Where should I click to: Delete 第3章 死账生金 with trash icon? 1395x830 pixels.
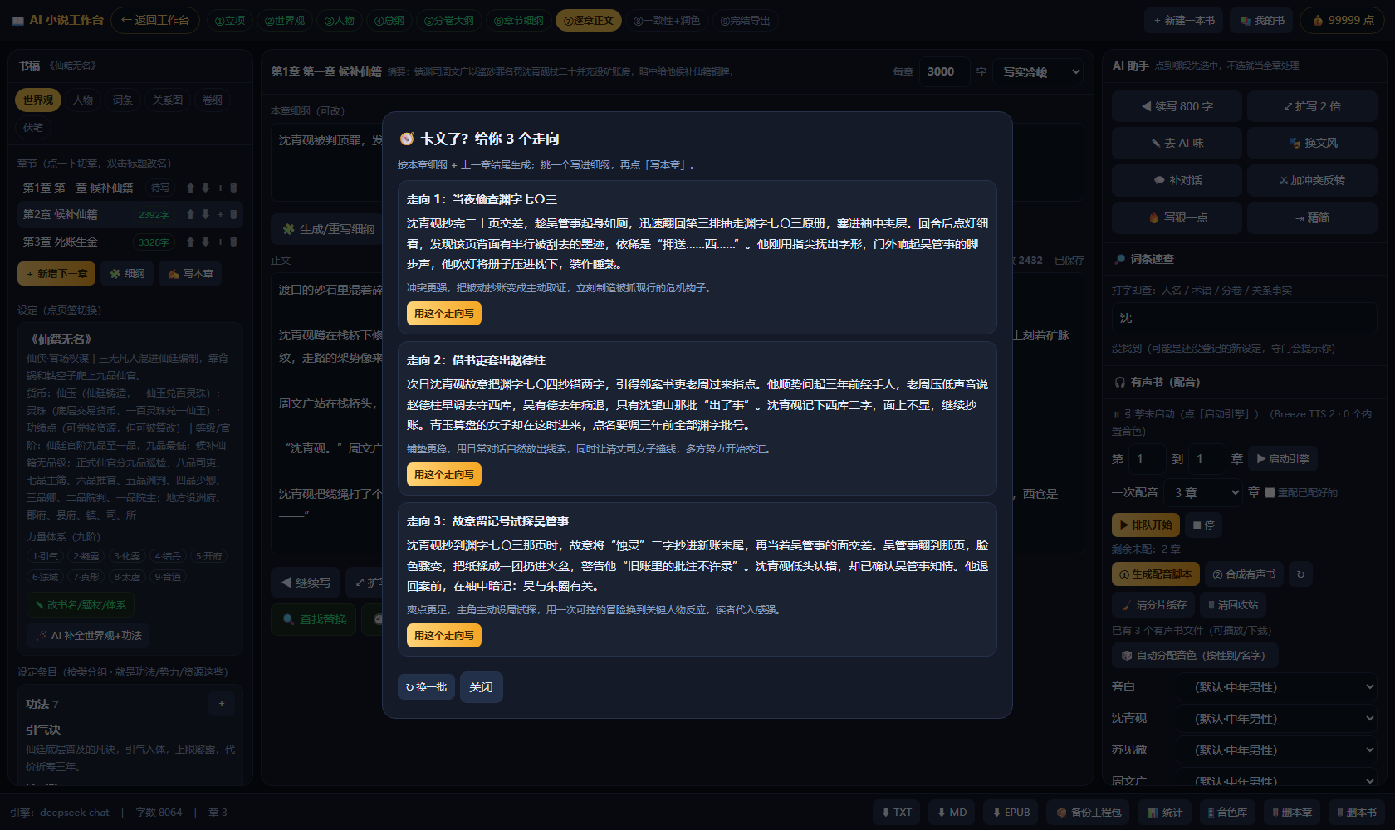click(x=233, y=242)
